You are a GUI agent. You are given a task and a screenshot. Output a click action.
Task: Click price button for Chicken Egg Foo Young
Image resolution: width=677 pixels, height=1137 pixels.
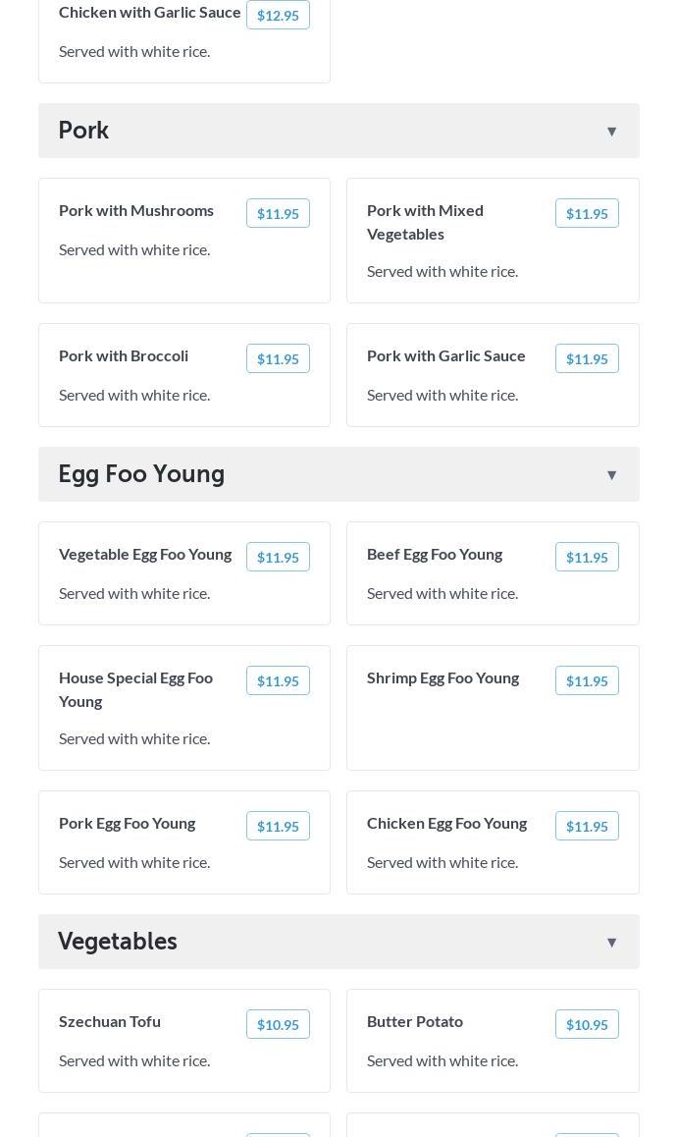(x=587, y=827)
